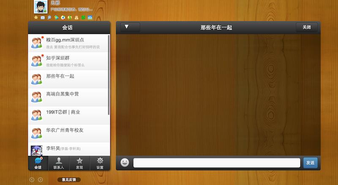338x185 pixels.
Task: Switch to the 联系人 tab
Action: (x=59, y=163)
